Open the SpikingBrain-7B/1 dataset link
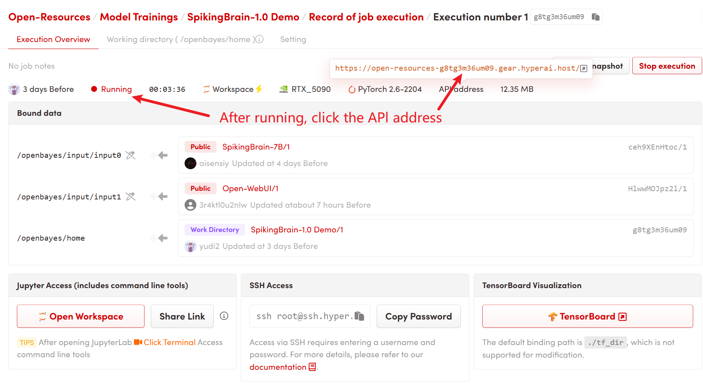The height and width of the screenshot is (389, 703). pyautogui.click(x=256, y=147)
